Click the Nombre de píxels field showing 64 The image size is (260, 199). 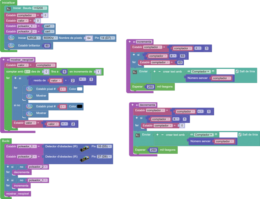click(89, 38)
